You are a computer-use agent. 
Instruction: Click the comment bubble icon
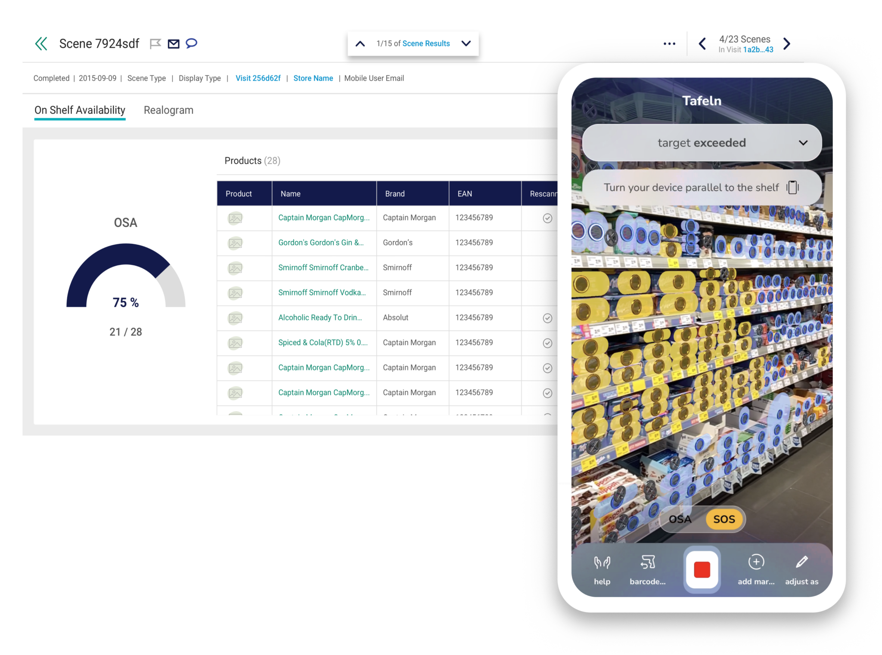191,43
